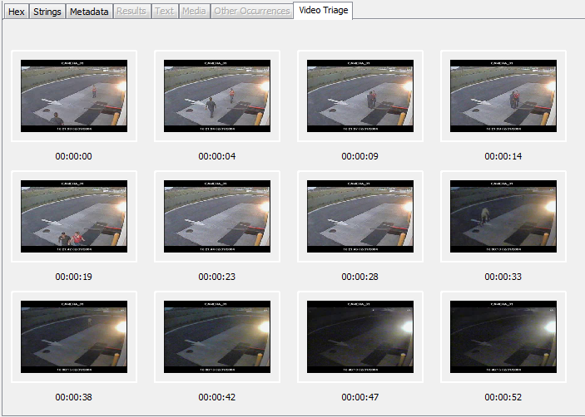The width and height of the screenshot is (585, 417).
Task: Select the dark frame at 00:00:47
Action: [360, 336]
